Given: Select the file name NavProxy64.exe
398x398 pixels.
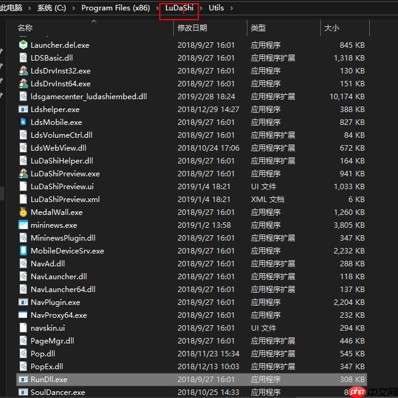Looking at the screenshot, I should 59,315.
